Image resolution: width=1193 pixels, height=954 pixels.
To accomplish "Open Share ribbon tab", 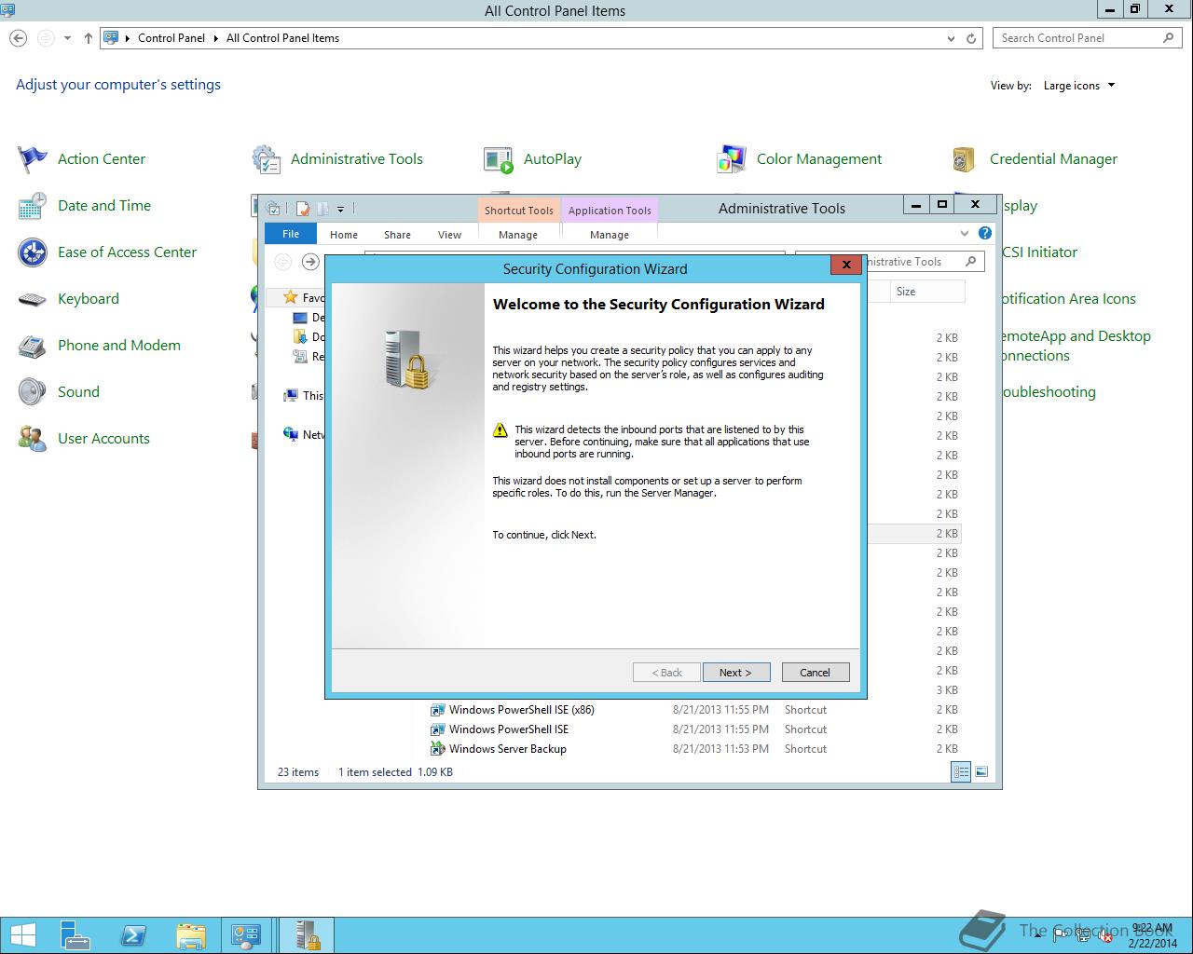I will (397, 235).
